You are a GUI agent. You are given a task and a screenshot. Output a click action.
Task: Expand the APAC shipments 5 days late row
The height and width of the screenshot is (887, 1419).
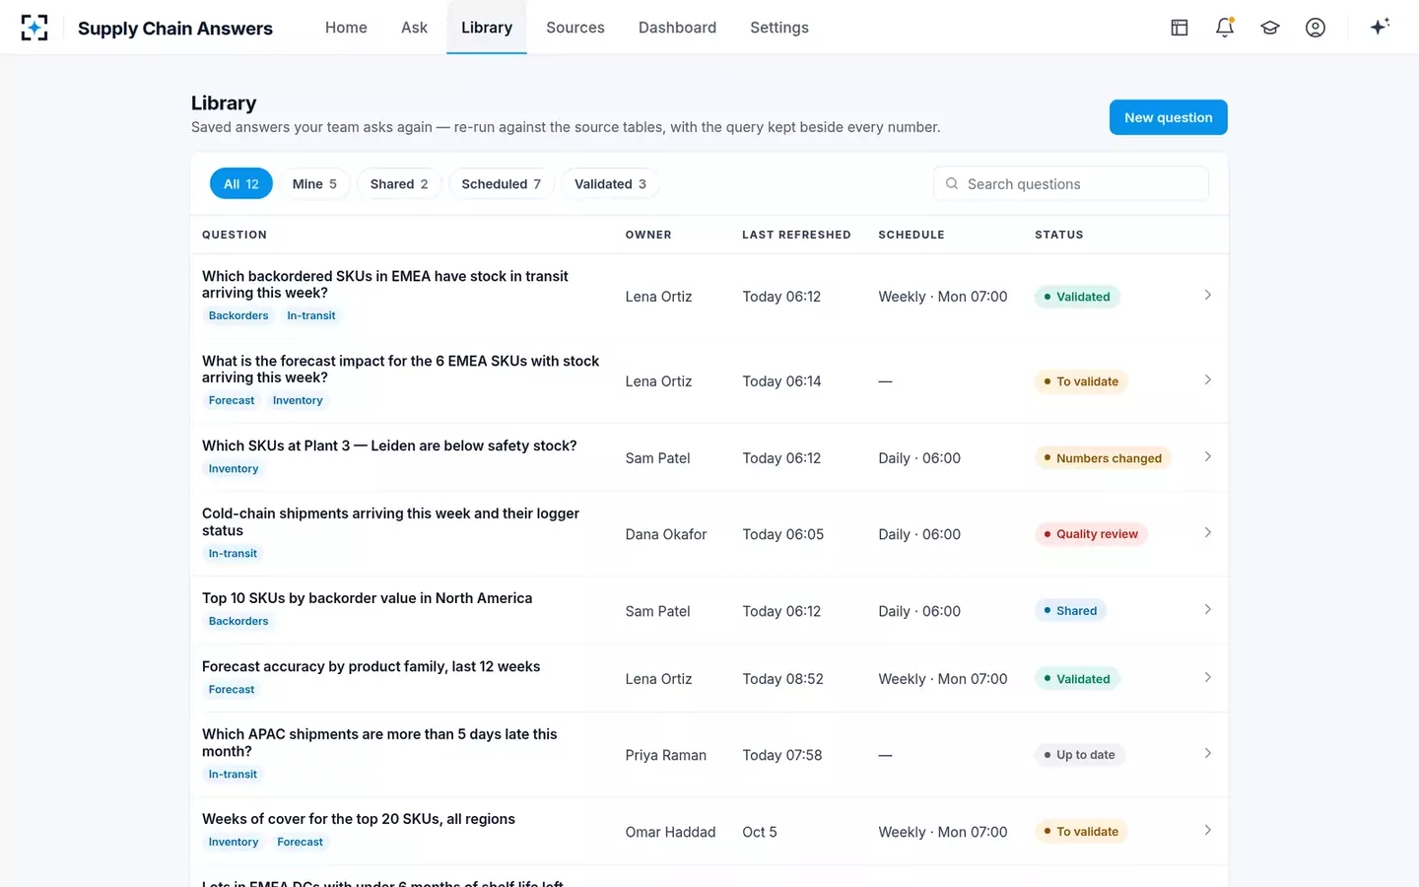click(x=1207, y=754)
